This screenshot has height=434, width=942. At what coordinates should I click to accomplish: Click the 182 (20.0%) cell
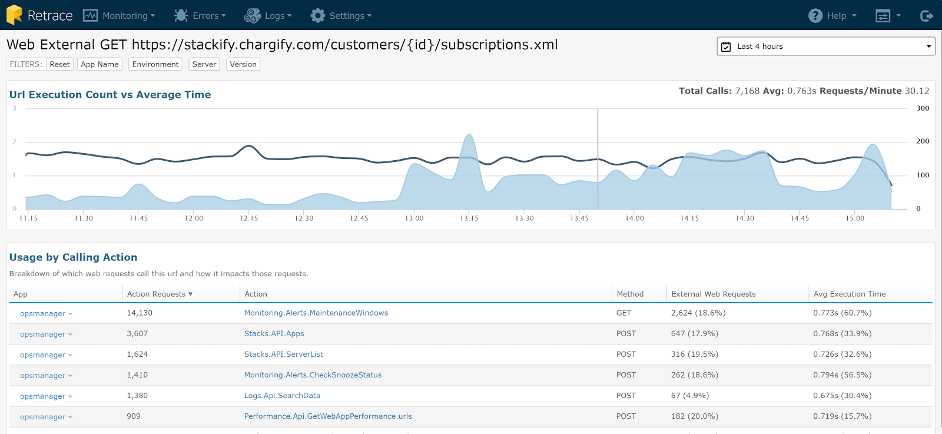pyautogui.click(x=695, y=416)
